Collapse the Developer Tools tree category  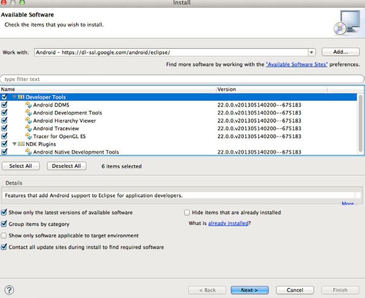14,97
